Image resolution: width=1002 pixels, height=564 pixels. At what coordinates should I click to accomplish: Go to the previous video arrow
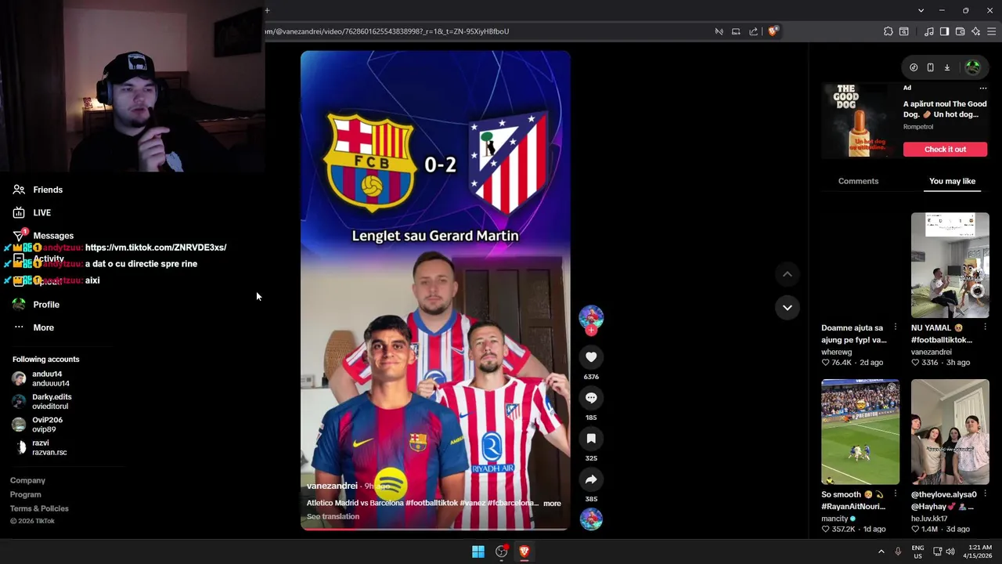click(788, 274)
